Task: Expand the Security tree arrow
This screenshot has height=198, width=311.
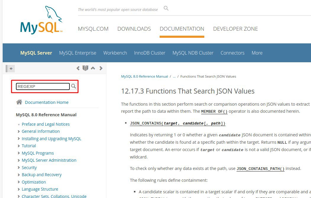Action: point(19,168)
